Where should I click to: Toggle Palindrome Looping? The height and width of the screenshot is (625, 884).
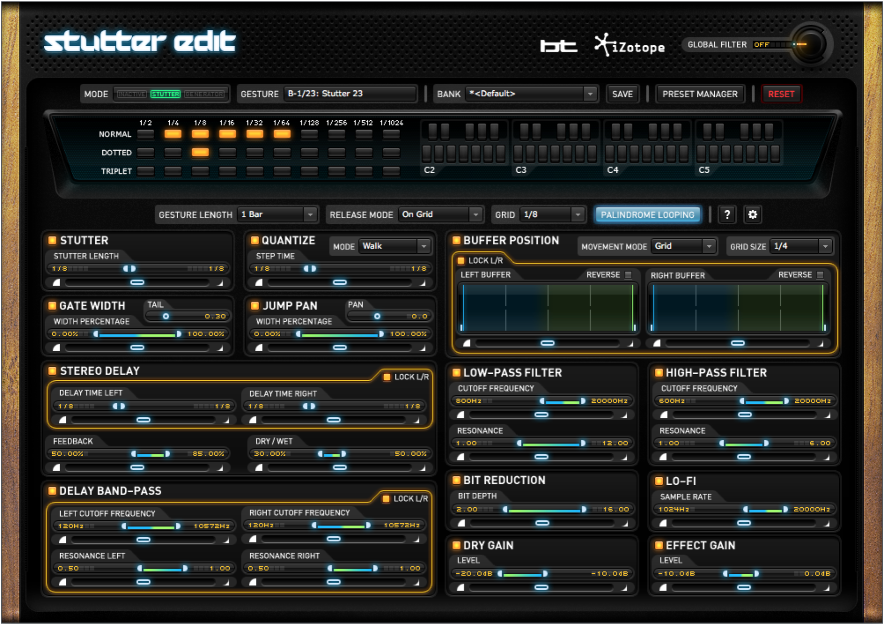tap(647, 215)
